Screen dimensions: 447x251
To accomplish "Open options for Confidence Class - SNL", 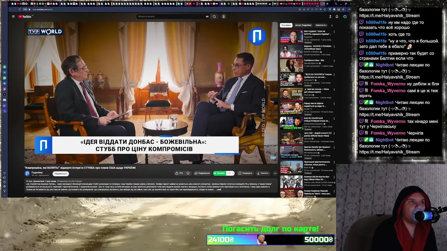I will point(334,61).
